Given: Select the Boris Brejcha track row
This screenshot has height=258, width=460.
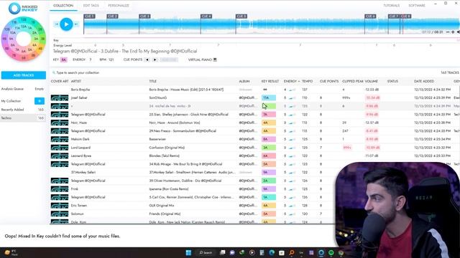Looking at the screenshot, I should (x=254, y=90).
